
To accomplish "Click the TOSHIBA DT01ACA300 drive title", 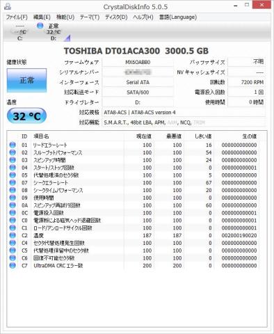I will tap(136, 51).
